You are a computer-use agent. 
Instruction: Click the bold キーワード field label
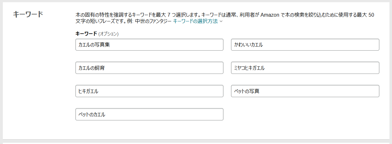click(86, 33)
